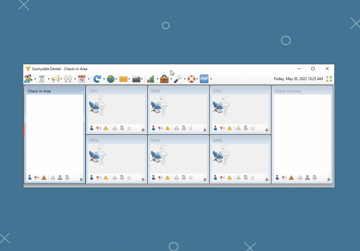Expand the POP dropdown arrow
This screenshot has height=251, width=360.
click(211, 79)
